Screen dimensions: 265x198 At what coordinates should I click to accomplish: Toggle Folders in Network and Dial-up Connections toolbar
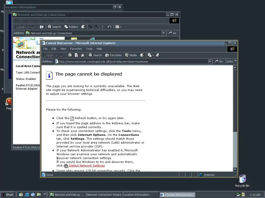(71, 27)
